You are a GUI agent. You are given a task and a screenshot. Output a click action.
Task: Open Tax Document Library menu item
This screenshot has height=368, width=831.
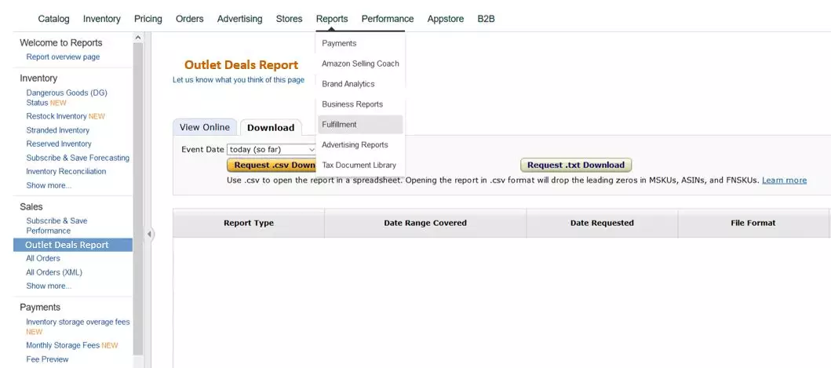[360, 165]
